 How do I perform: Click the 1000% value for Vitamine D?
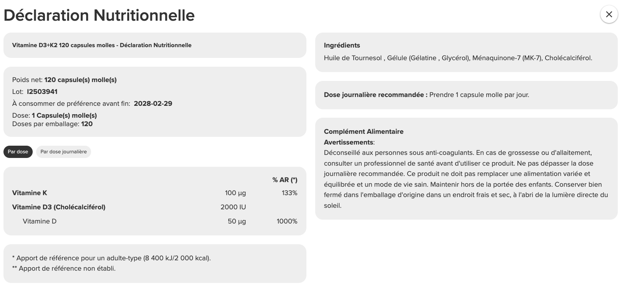[x=287, y=221]
